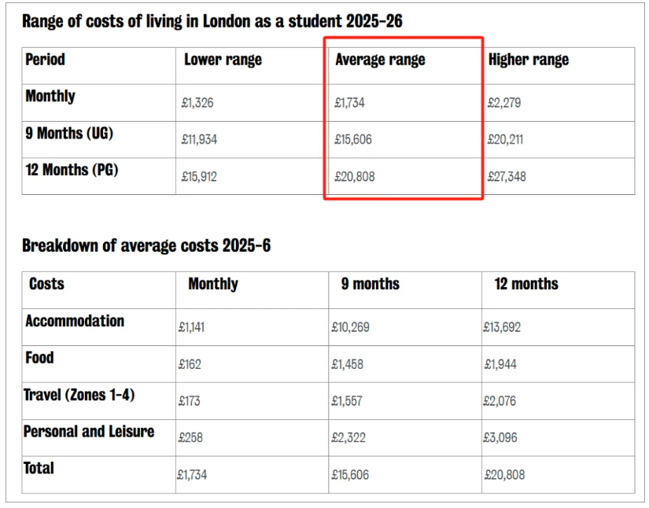This screenshot has height=508, width=649.
Task: Select the £162 monthly food cost
Action: coord(190,364)
